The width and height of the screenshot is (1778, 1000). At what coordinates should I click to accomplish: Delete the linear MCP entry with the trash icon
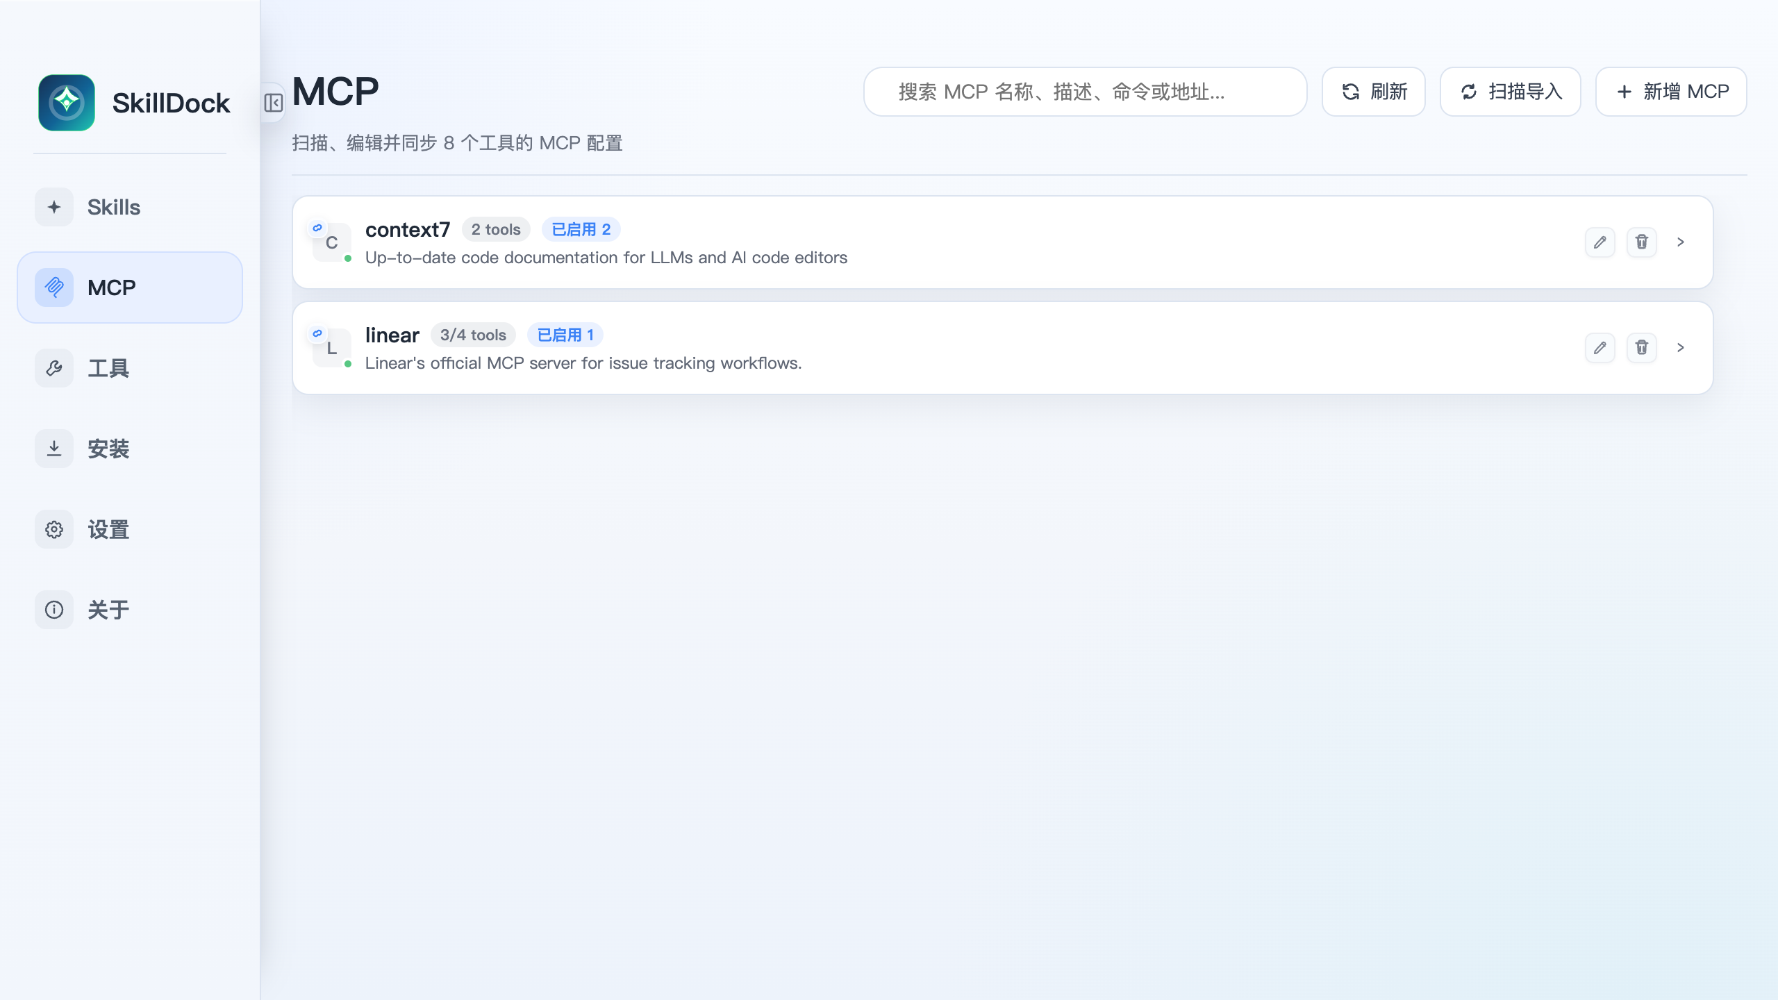pos(1642,348)
